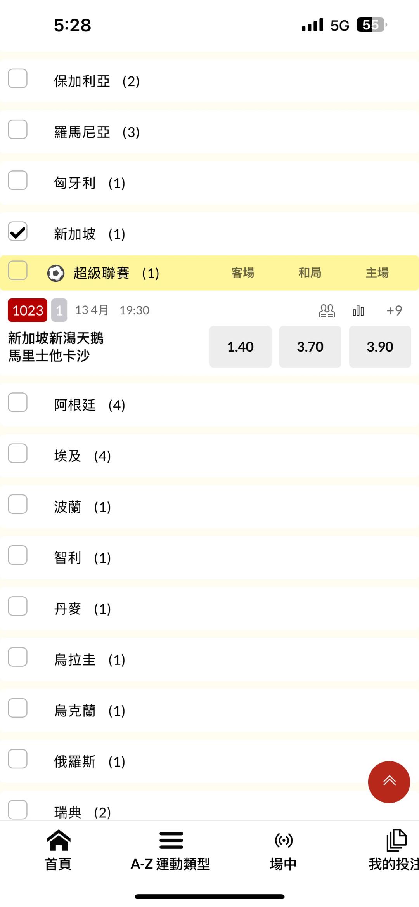Tap the soccer ball icon beside 超級聯賽

pyautogui.click(x=56, y=273)
